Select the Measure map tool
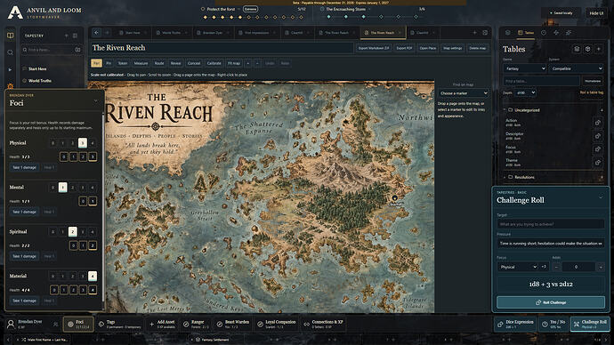614x345 pixels. 141,63
